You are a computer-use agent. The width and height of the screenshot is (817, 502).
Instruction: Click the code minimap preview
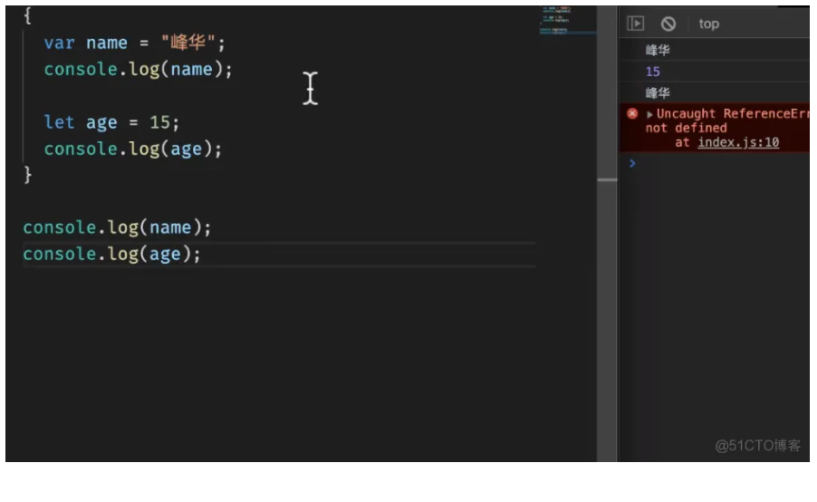(x=567, y=21)
